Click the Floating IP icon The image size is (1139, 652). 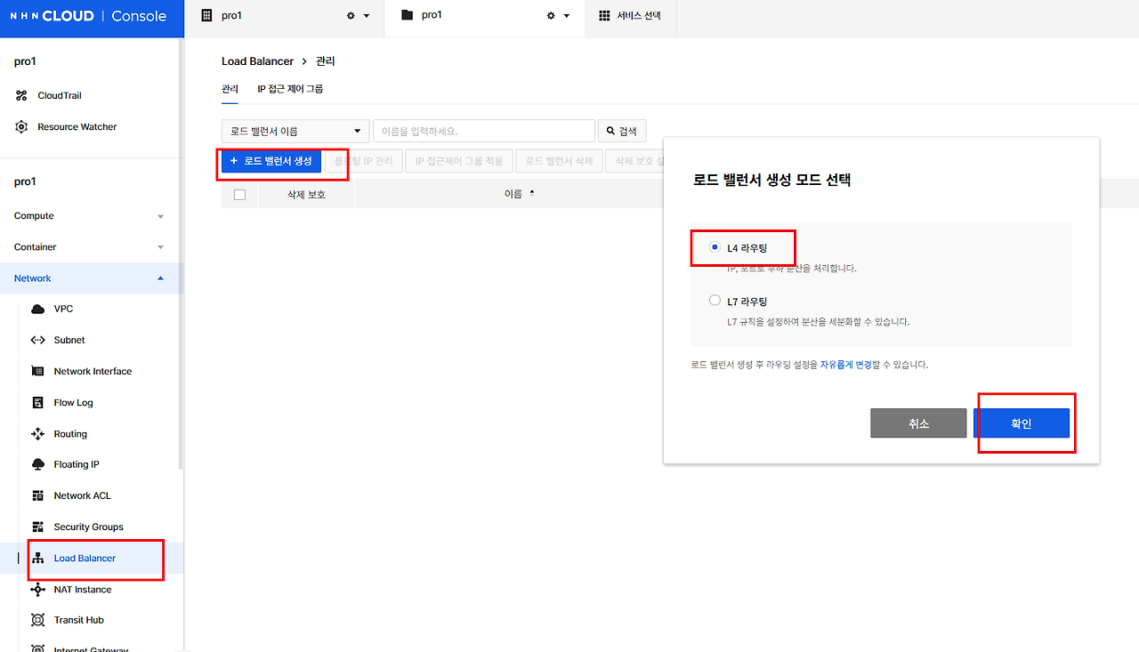click(37, 464)
